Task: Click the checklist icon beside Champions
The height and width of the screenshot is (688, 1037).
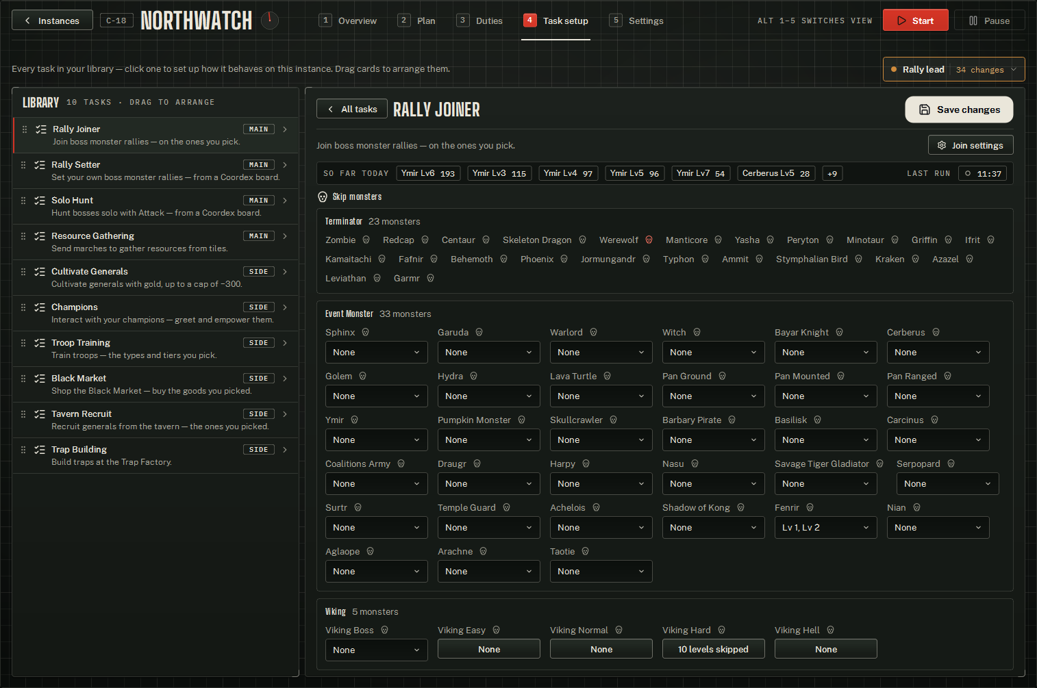Action: click(x=40, y=307)
